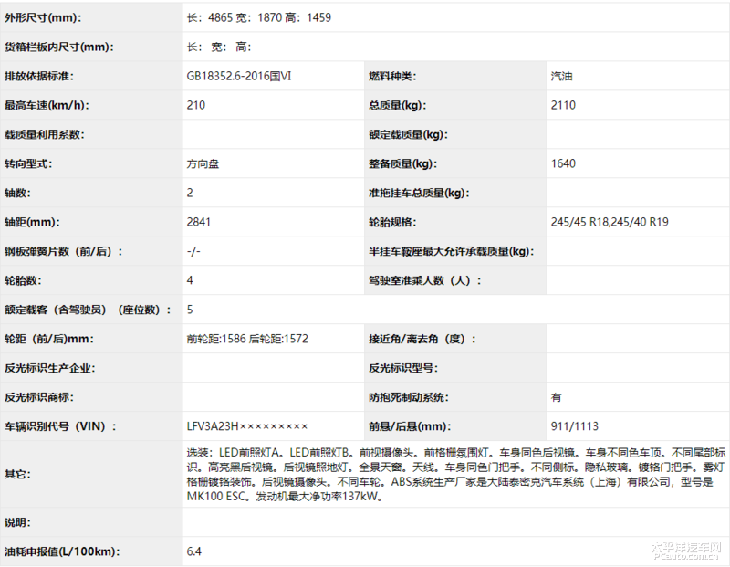Click the emission standard GB18352.6-2016国VI value
The image size is (730, 567).
pos(238,76)
